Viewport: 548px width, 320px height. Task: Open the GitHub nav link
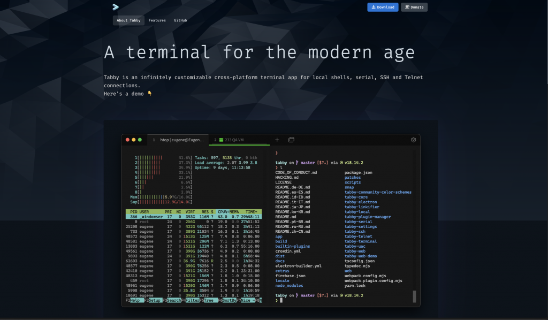coord(180,20)
